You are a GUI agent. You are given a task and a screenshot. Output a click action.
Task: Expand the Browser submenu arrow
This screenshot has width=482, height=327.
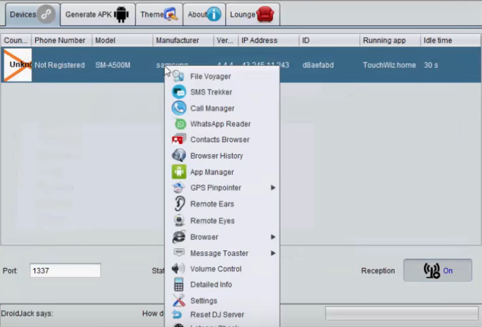point(273,236)
